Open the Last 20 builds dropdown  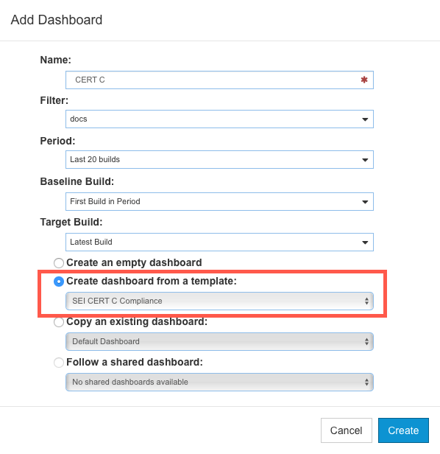point(219,159)
